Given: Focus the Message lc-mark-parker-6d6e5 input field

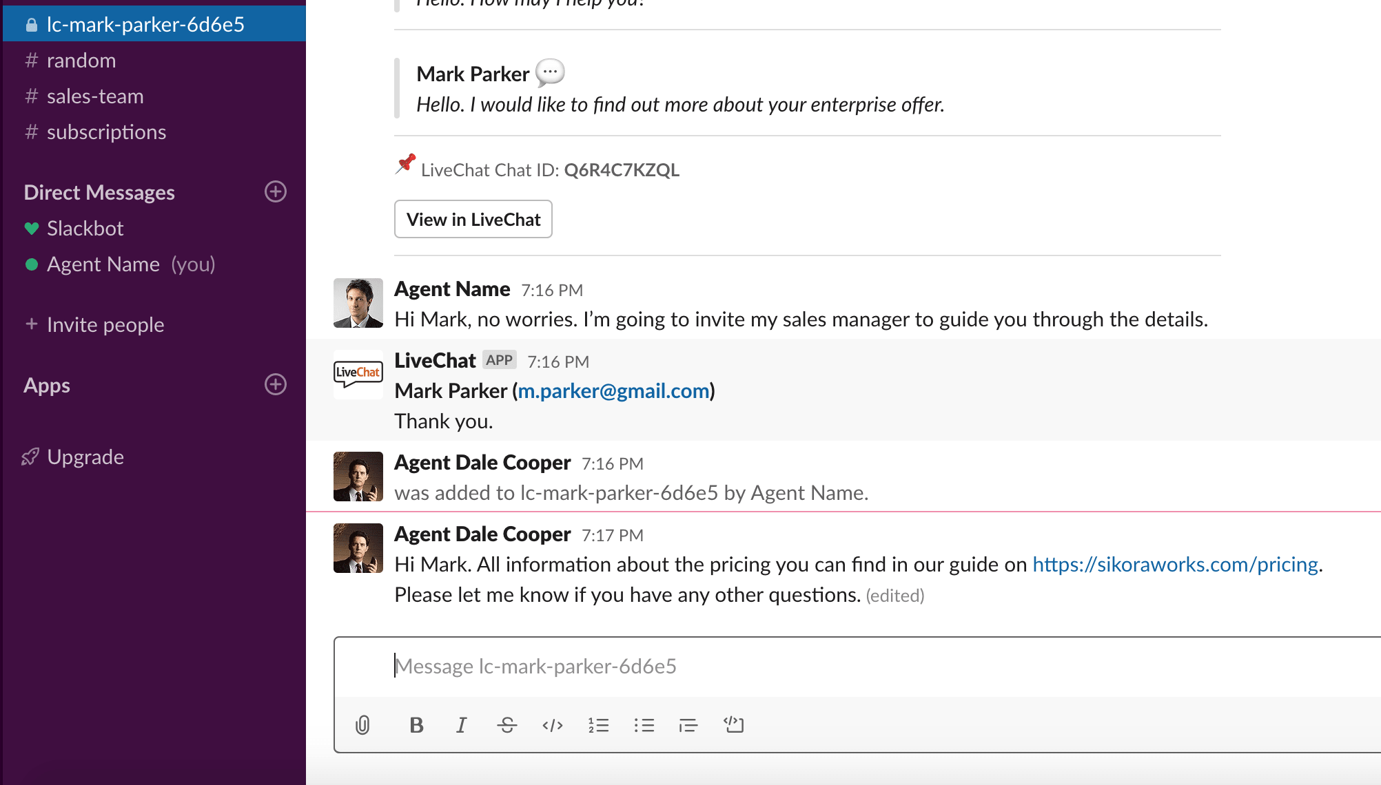Looking at the screenshot, I should pos(857,666).
